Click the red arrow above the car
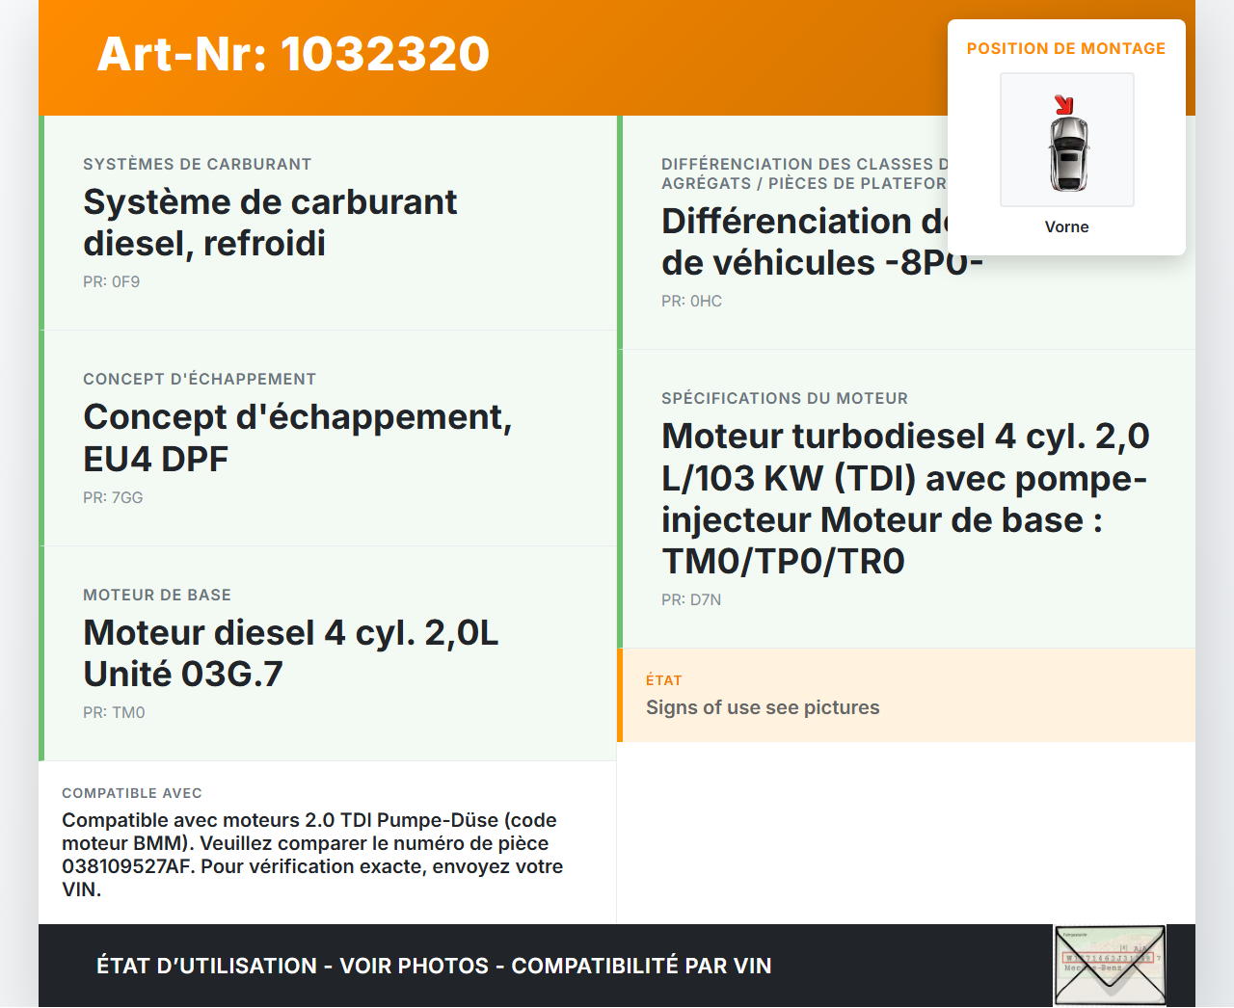 (1063, 104)
